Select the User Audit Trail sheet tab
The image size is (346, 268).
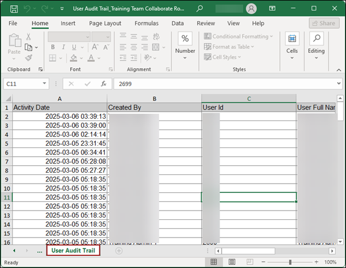[x=73, y=251]
